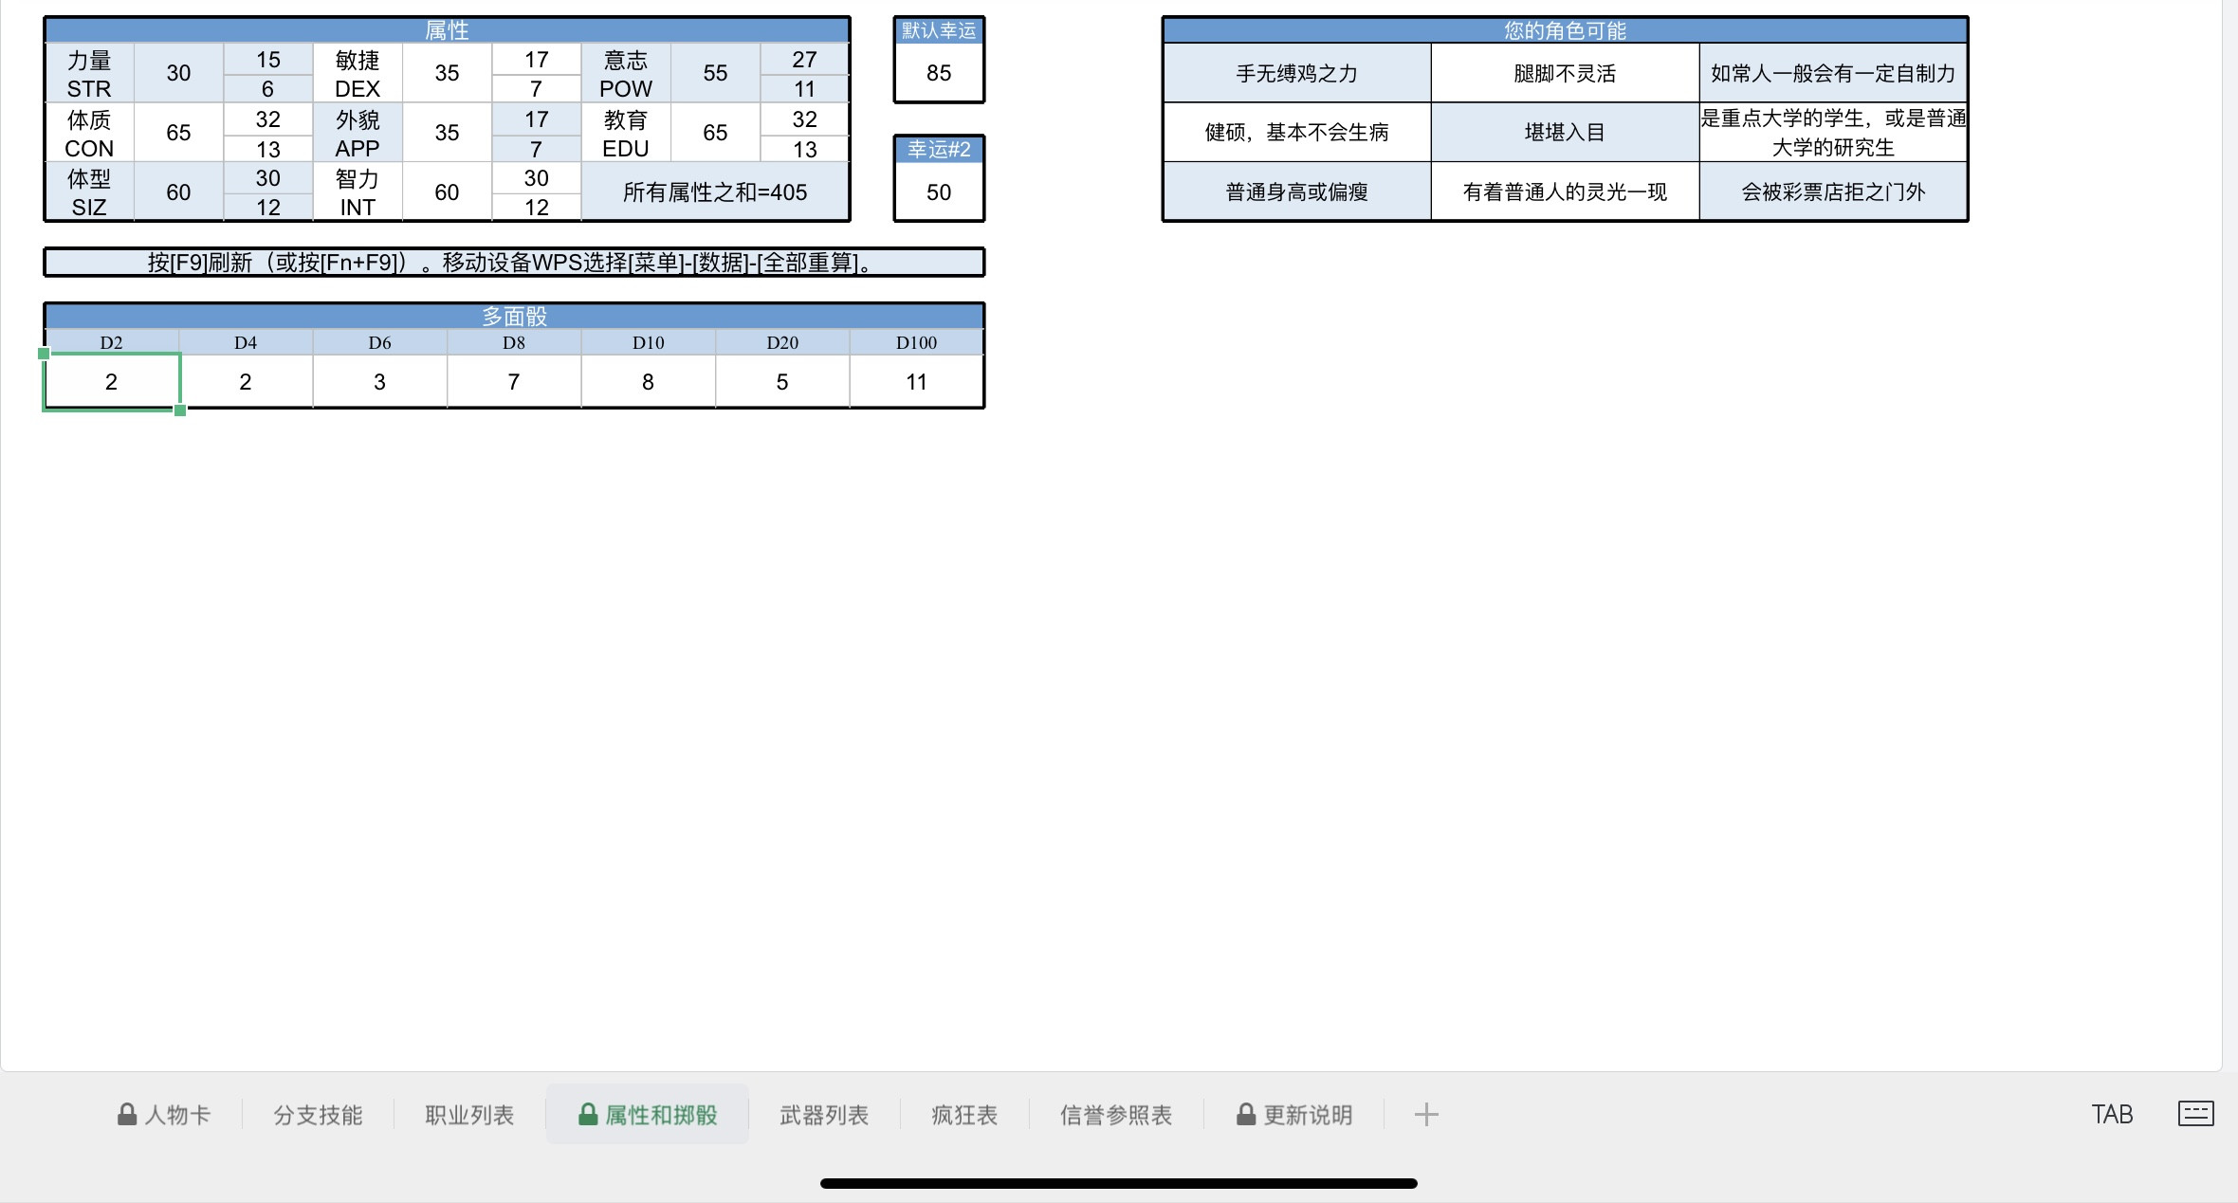
Task: Select the STR value cell showing 30
Action: [x=178, y=73]
